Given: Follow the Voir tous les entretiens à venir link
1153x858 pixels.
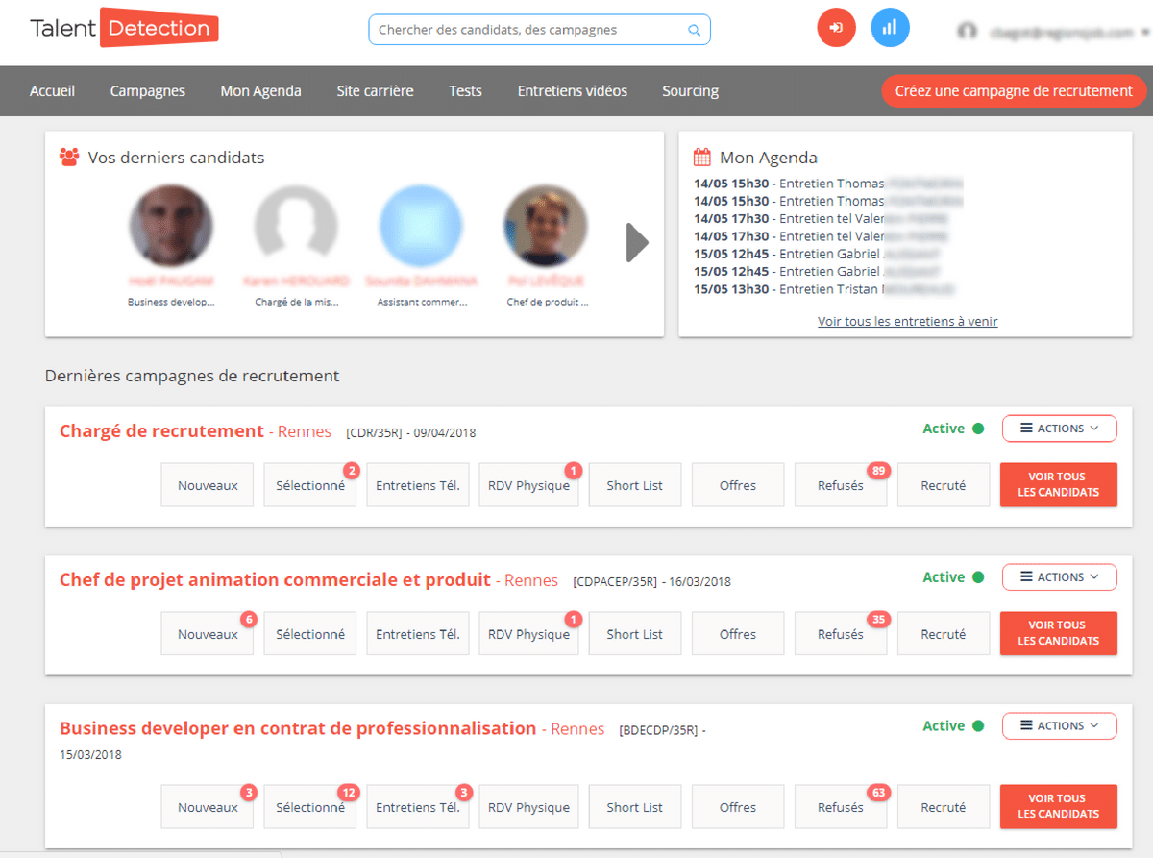Looking at the screenshot, I should click(x=907, y=322).
